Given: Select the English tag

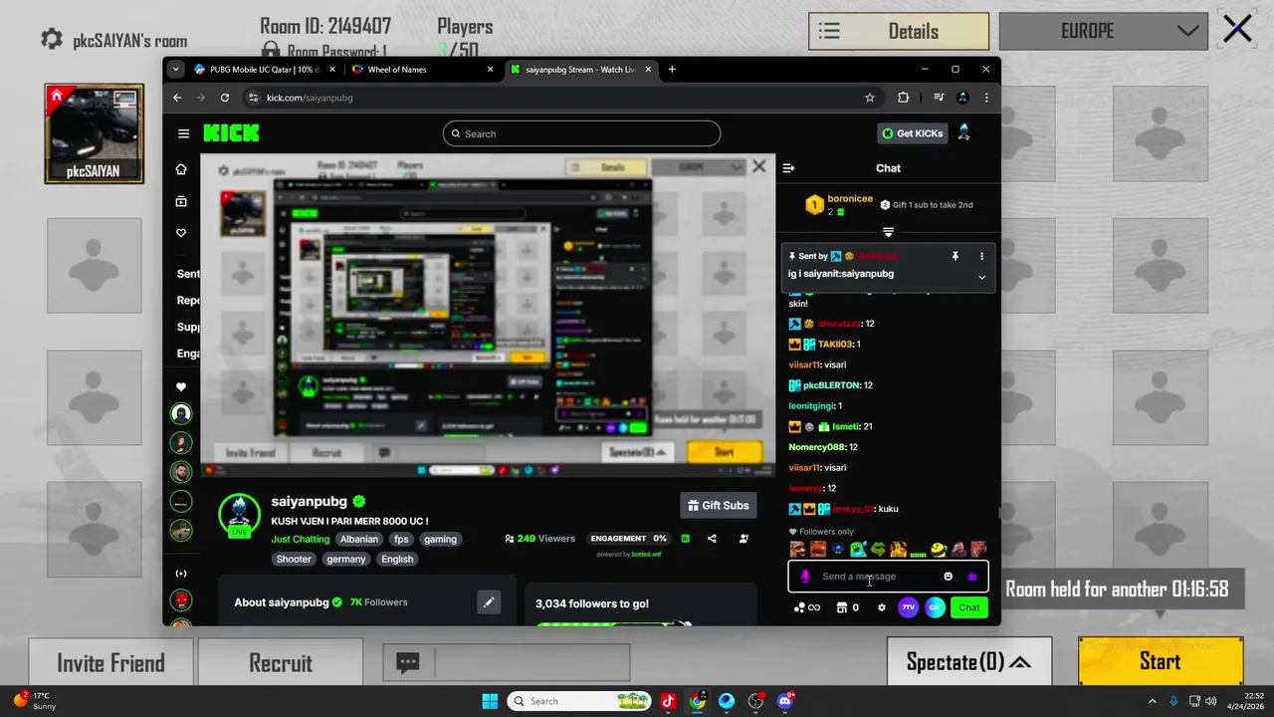Looking at the screenshot, I should (x=397, y=559).
